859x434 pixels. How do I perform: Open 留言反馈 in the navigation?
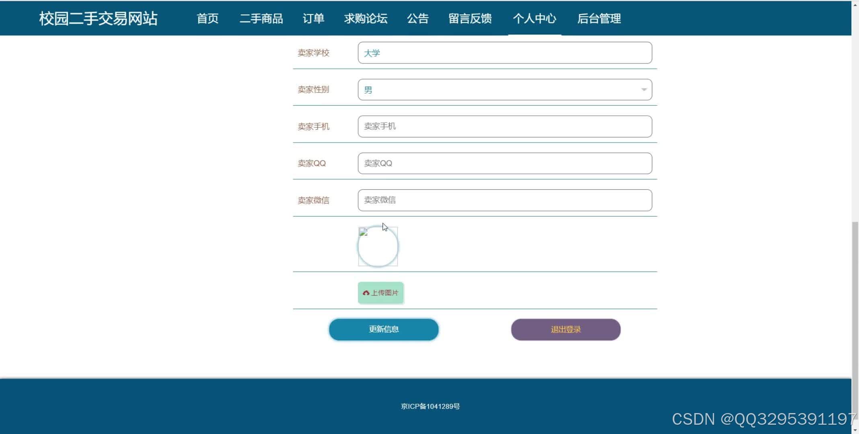click(470, 18)
